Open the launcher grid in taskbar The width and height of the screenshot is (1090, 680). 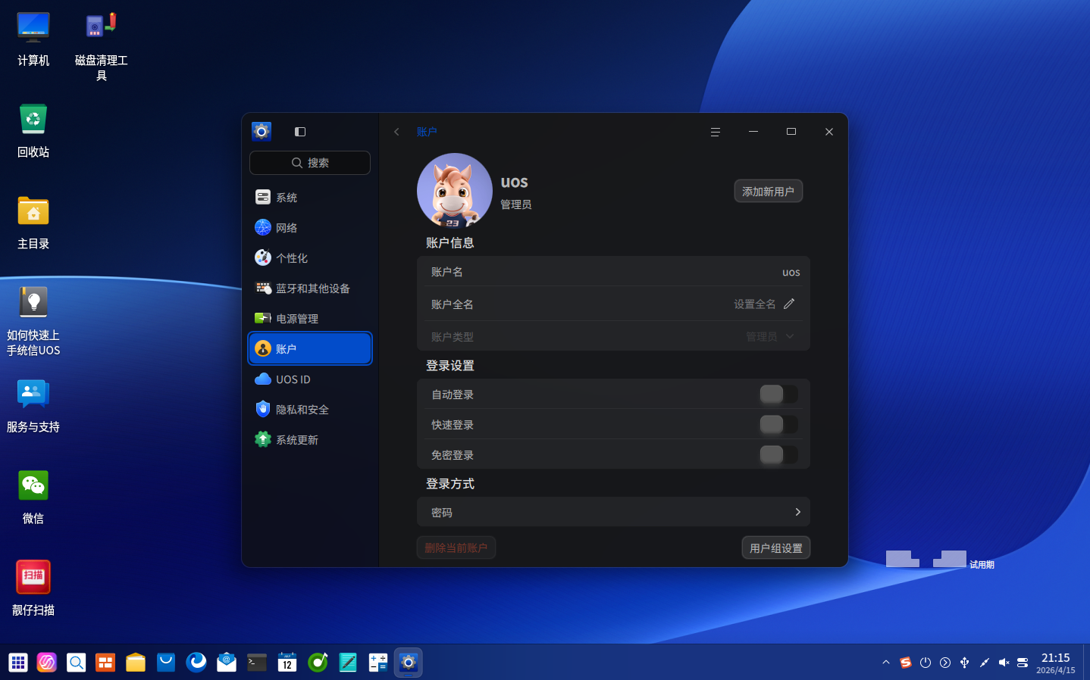click(18, 663)
